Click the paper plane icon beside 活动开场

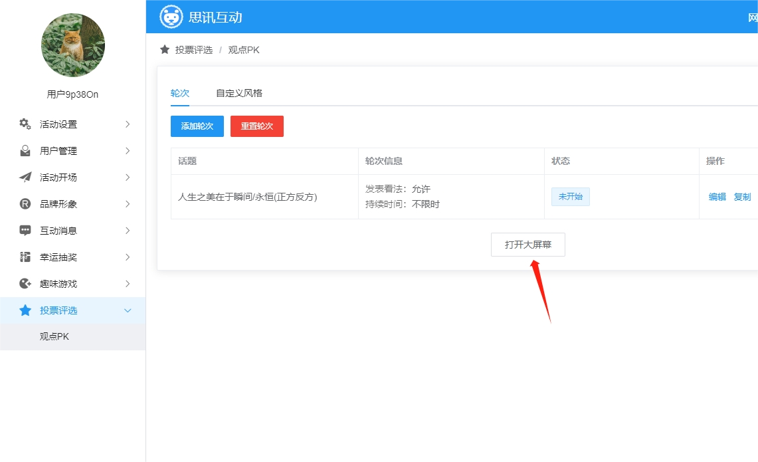tap(25, 177)
